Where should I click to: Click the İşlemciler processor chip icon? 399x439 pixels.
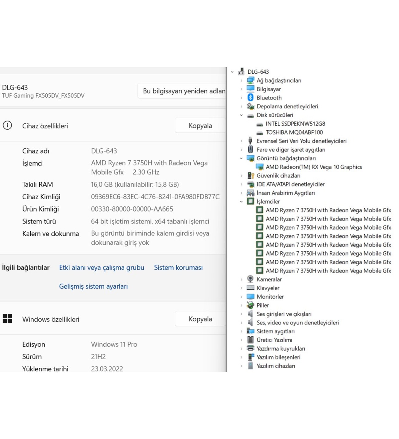tap(250, 201)
